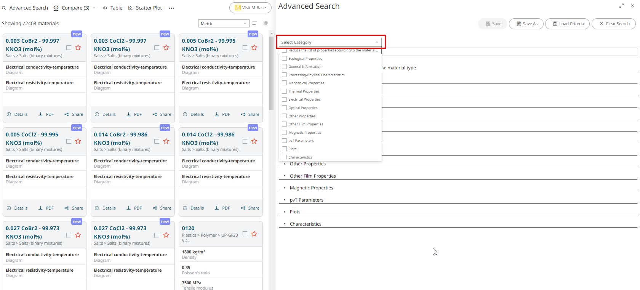Open the Compare (3) dropdown arrow
Screen dimensions: 640x290
[x=94, y=8]
